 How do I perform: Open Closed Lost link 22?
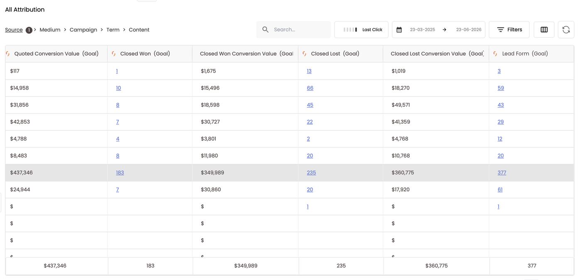pos(310,122)
